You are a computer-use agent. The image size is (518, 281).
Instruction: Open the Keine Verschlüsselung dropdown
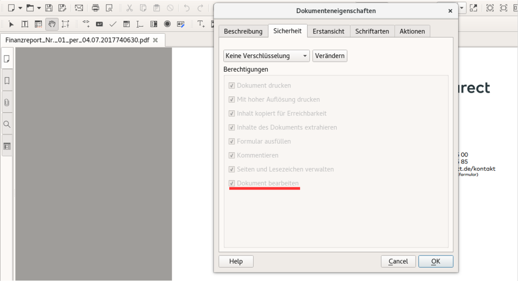pyautogui.click(x=267, y=56)
